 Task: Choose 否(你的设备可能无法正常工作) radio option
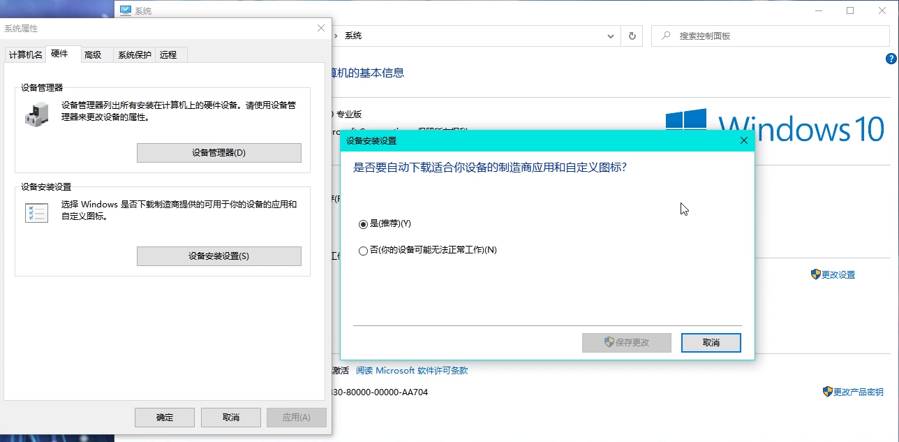click(x=427, y=250)
